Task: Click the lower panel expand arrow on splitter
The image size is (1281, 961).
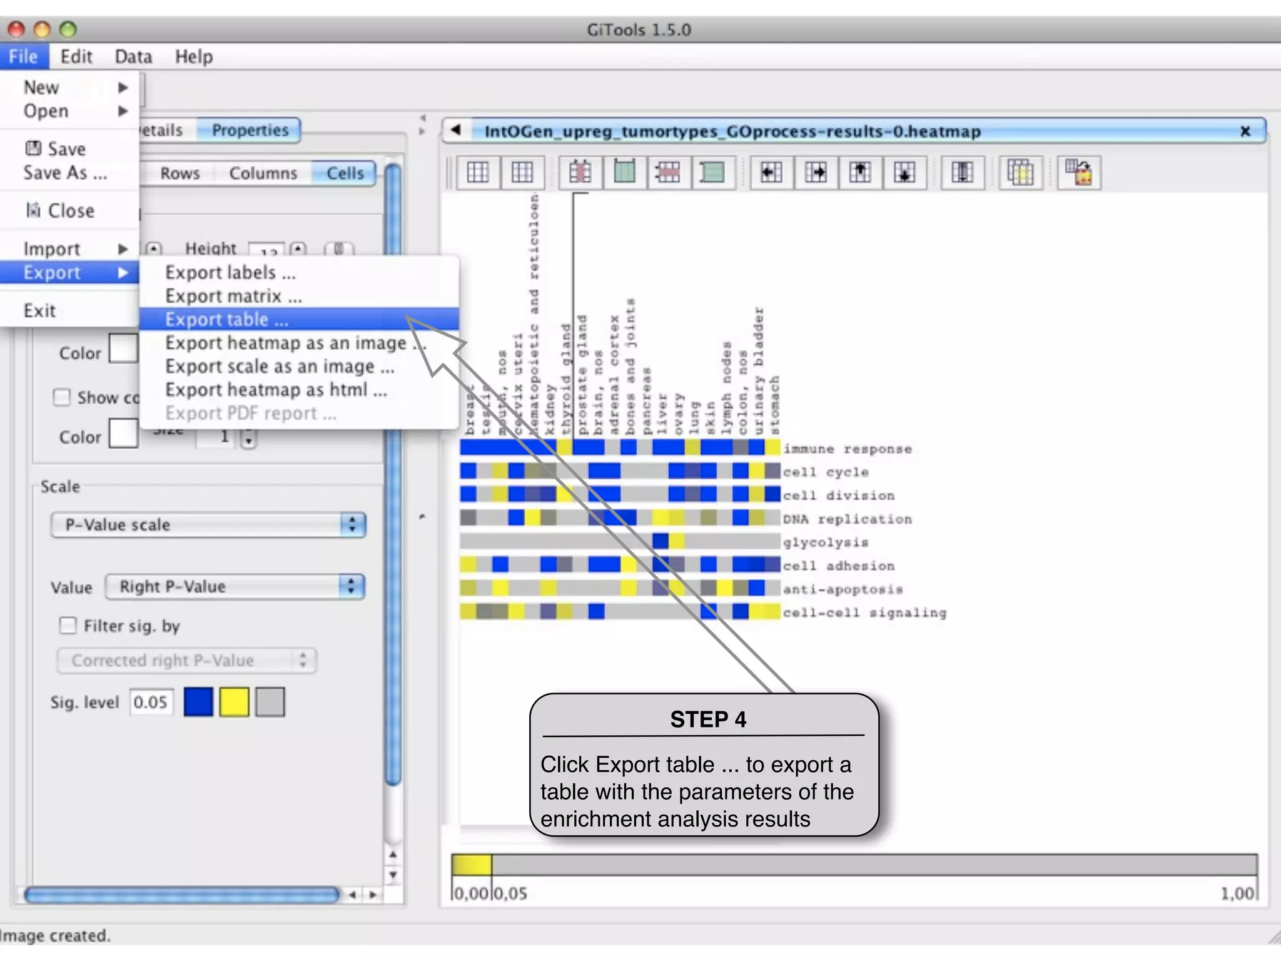Action: pyautogui.click(x=422, y=132)
